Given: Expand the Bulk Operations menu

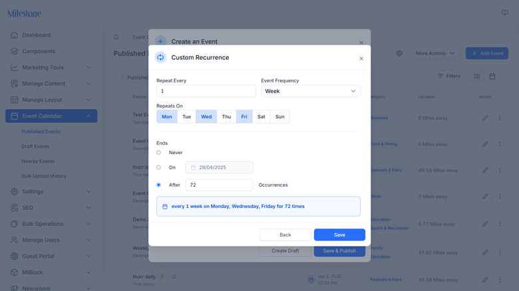Looking at the screenshot, I should (51, 224).
